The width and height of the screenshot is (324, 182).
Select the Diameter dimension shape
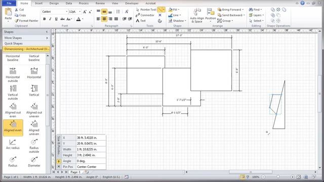pyautogui.click(x=34, y=162)
